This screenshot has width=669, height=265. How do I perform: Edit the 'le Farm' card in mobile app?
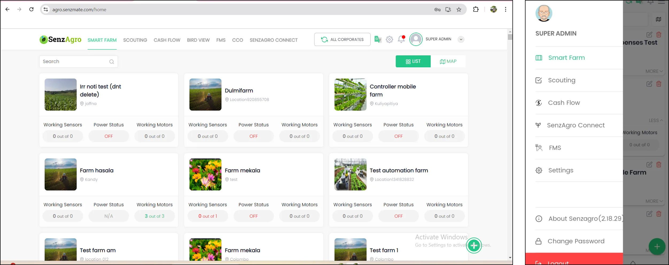coord(649,165)
